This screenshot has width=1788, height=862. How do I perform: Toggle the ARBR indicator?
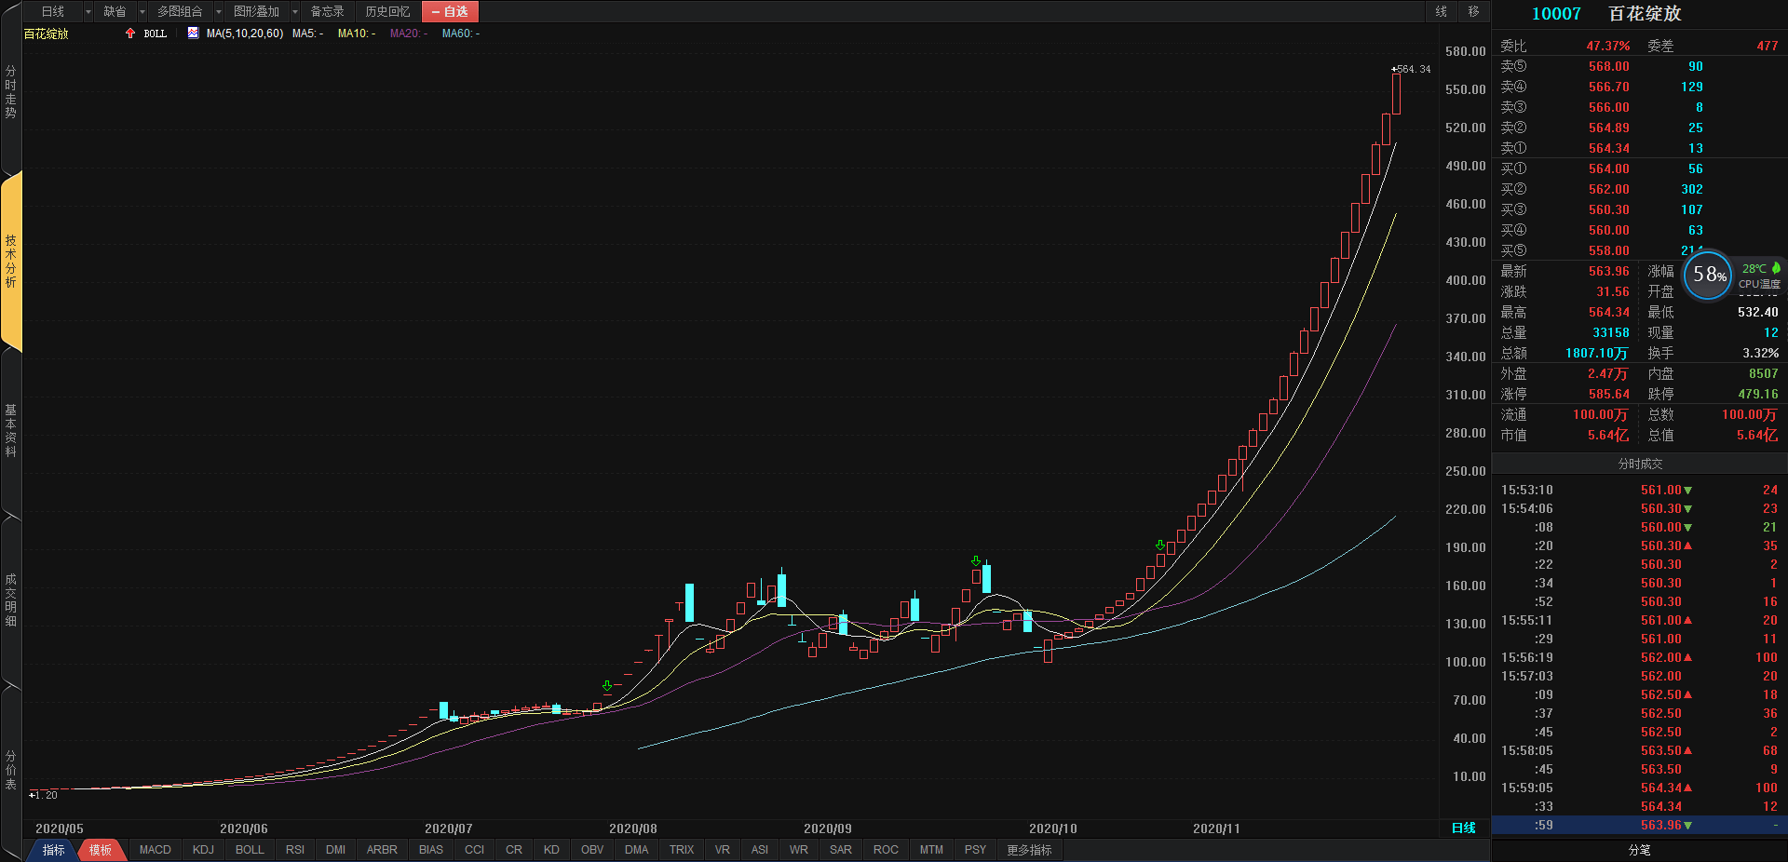coord(382,850)
